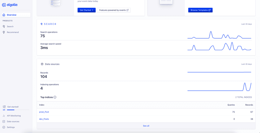Click the 2 TOTAL INDICES label
The image size is (260, 133).
coord(243,97)
